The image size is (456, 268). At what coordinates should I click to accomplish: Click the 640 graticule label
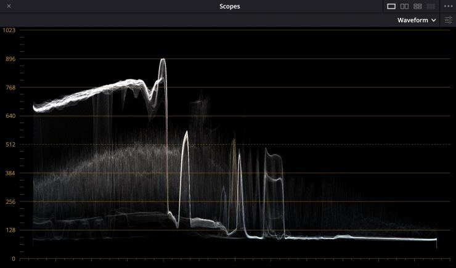pyautogui.click(x=10, y=116)
